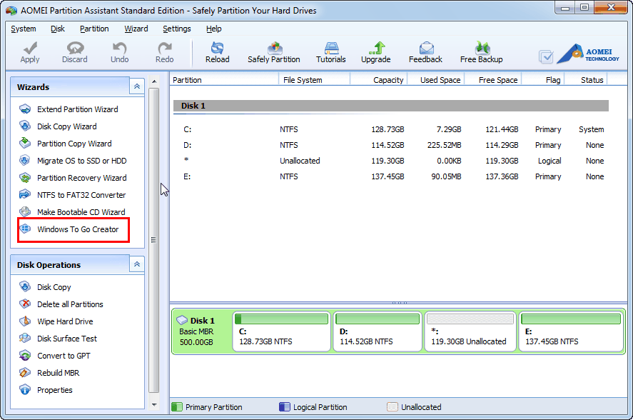The width and height of the screenshot is (633, 420).
Task: Click the Migrate OS to SSD icon
Action: 25,161
